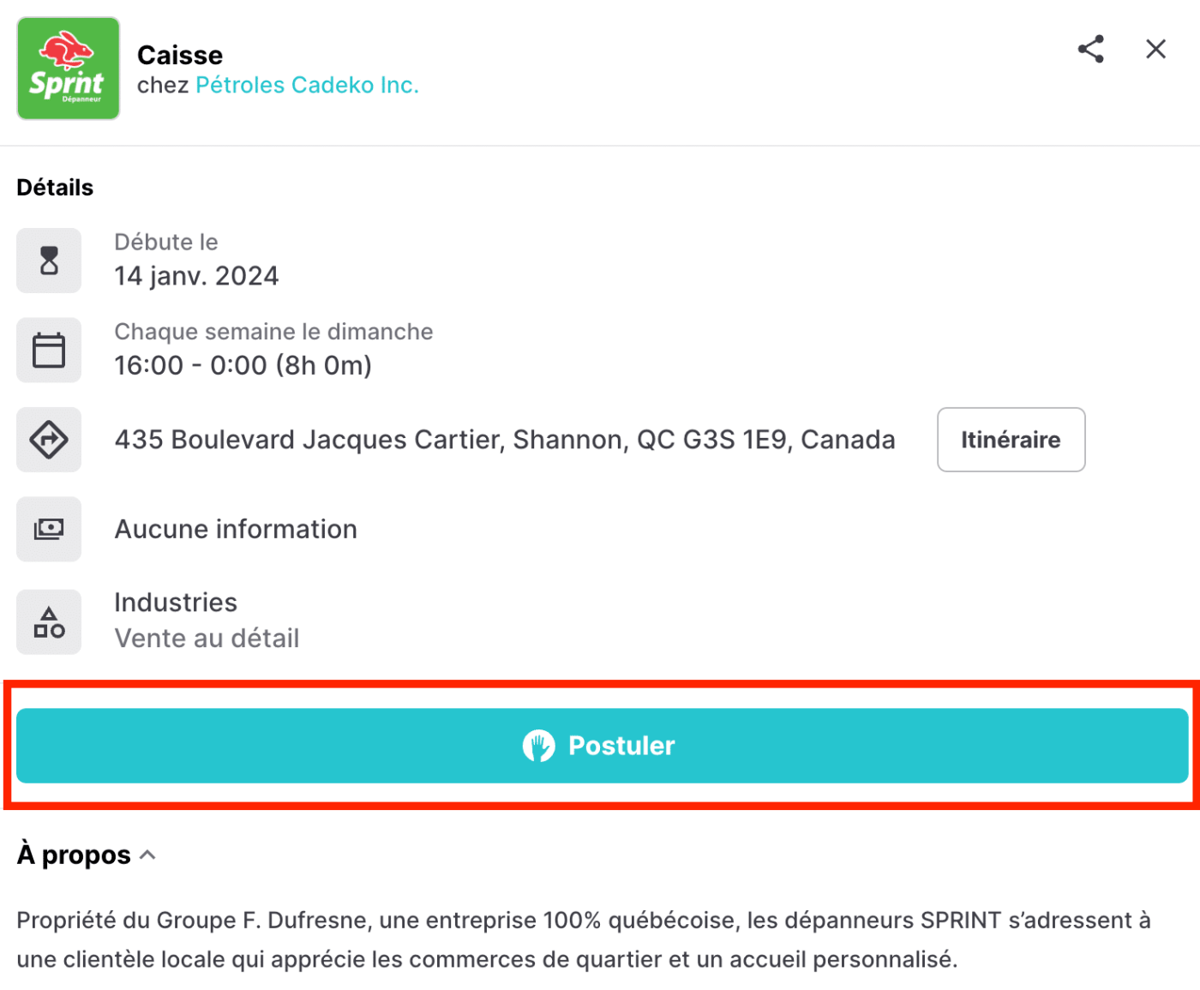This screenshot has width=1200, height=990.
Task: Click the directions arrow icon beside the address
Action: pos(49,440)
